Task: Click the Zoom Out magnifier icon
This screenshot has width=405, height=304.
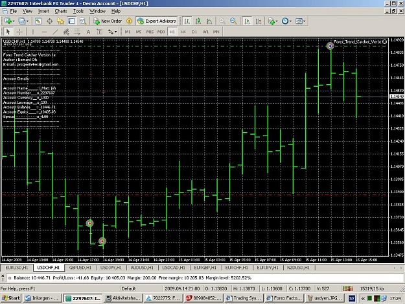Action: [233, 21]
